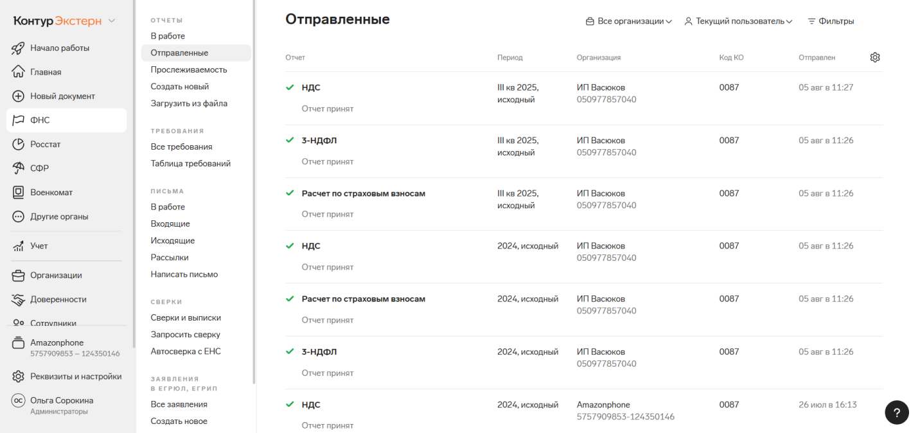This screenshot has height=433, width=911.
Task: Open the Контур.Экстерн product switcher chevron
Action: coord(112,21)
